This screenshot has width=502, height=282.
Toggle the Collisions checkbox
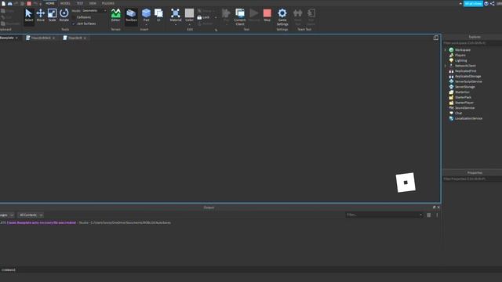click(x=74, y=17)
